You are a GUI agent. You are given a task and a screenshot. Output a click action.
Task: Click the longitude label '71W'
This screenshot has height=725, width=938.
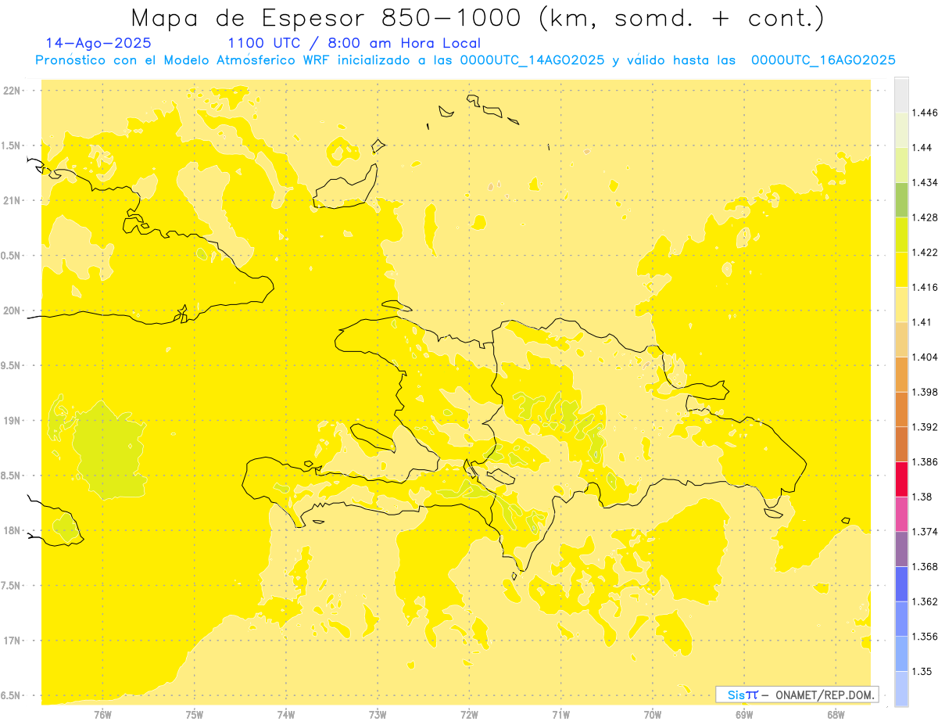tap(560, 714)
